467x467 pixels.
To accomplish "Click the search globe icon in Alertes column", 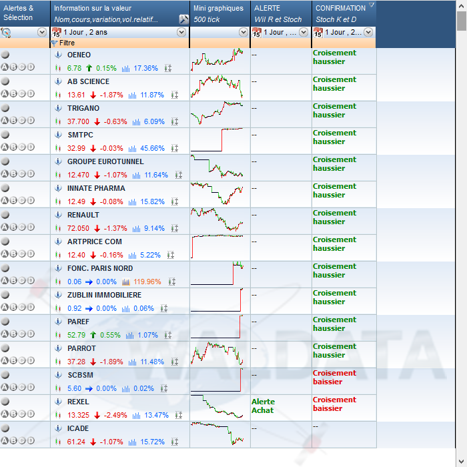I will tap(6, 33).
